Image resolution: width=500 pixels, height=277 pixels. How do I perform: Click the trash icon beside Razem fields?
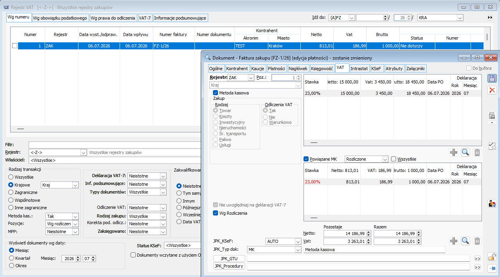pos(477,241)
